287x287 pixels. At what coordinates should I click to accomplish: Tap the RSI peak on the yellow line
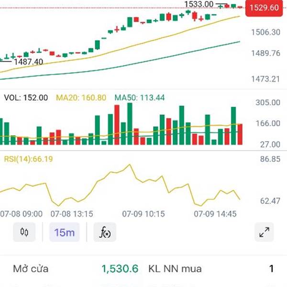pos(130,165)
